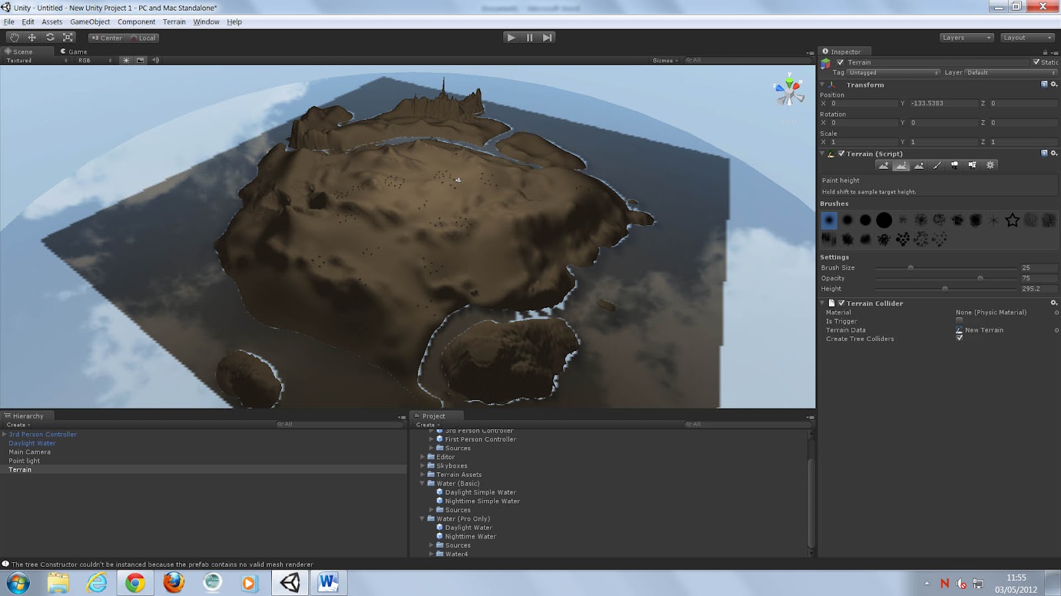
Task: Select the Paint Details terrain tool
Action: tap(972, 165)
